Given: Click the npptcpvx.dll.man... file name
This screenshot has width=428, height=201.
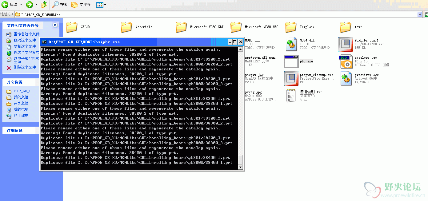Looking at the screenshot, I should 262,57.
